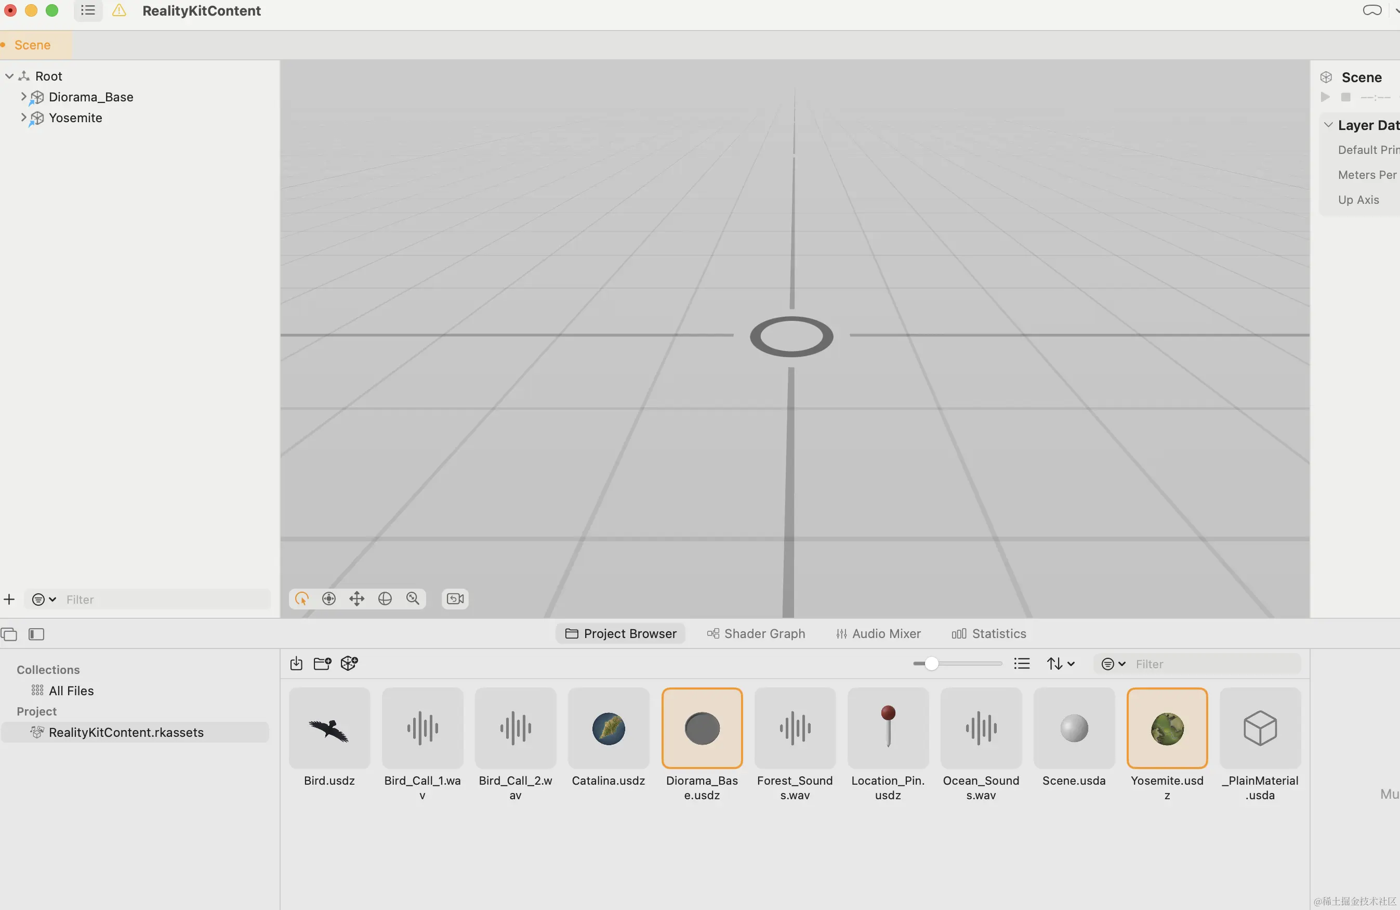Expand the Diorama_Base entity
This screenshot has width=1400, height=910.
[x=23, y=97]
